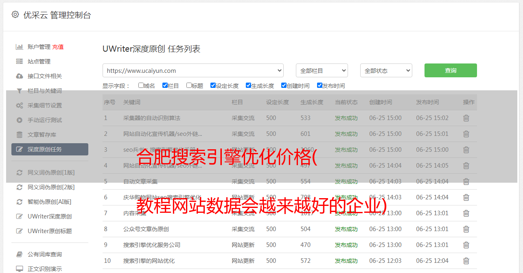Image resolution: width=523 pixels, height=273 pixels.
Task: Toggle the 生成长度 checkbox
Action: click(248, 85)
